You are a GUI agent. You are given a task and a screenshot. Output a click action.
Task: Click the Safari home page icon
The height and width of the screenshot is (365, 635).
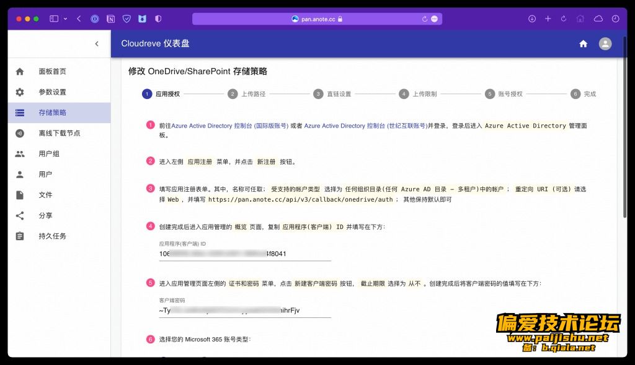580,19
